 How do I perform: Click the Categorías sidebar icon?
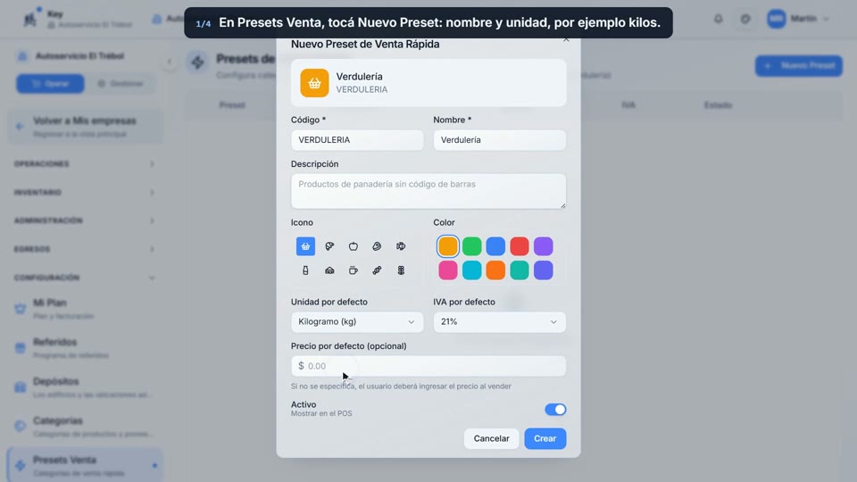tap(21, 427)
